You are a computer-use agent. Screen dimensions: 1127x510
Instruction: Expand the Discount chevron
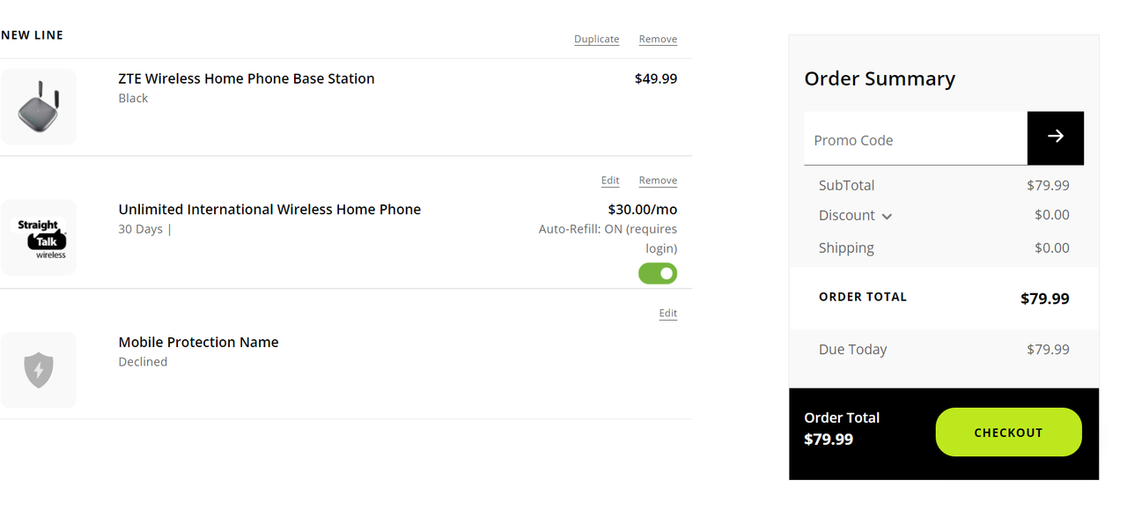[887, 217]
